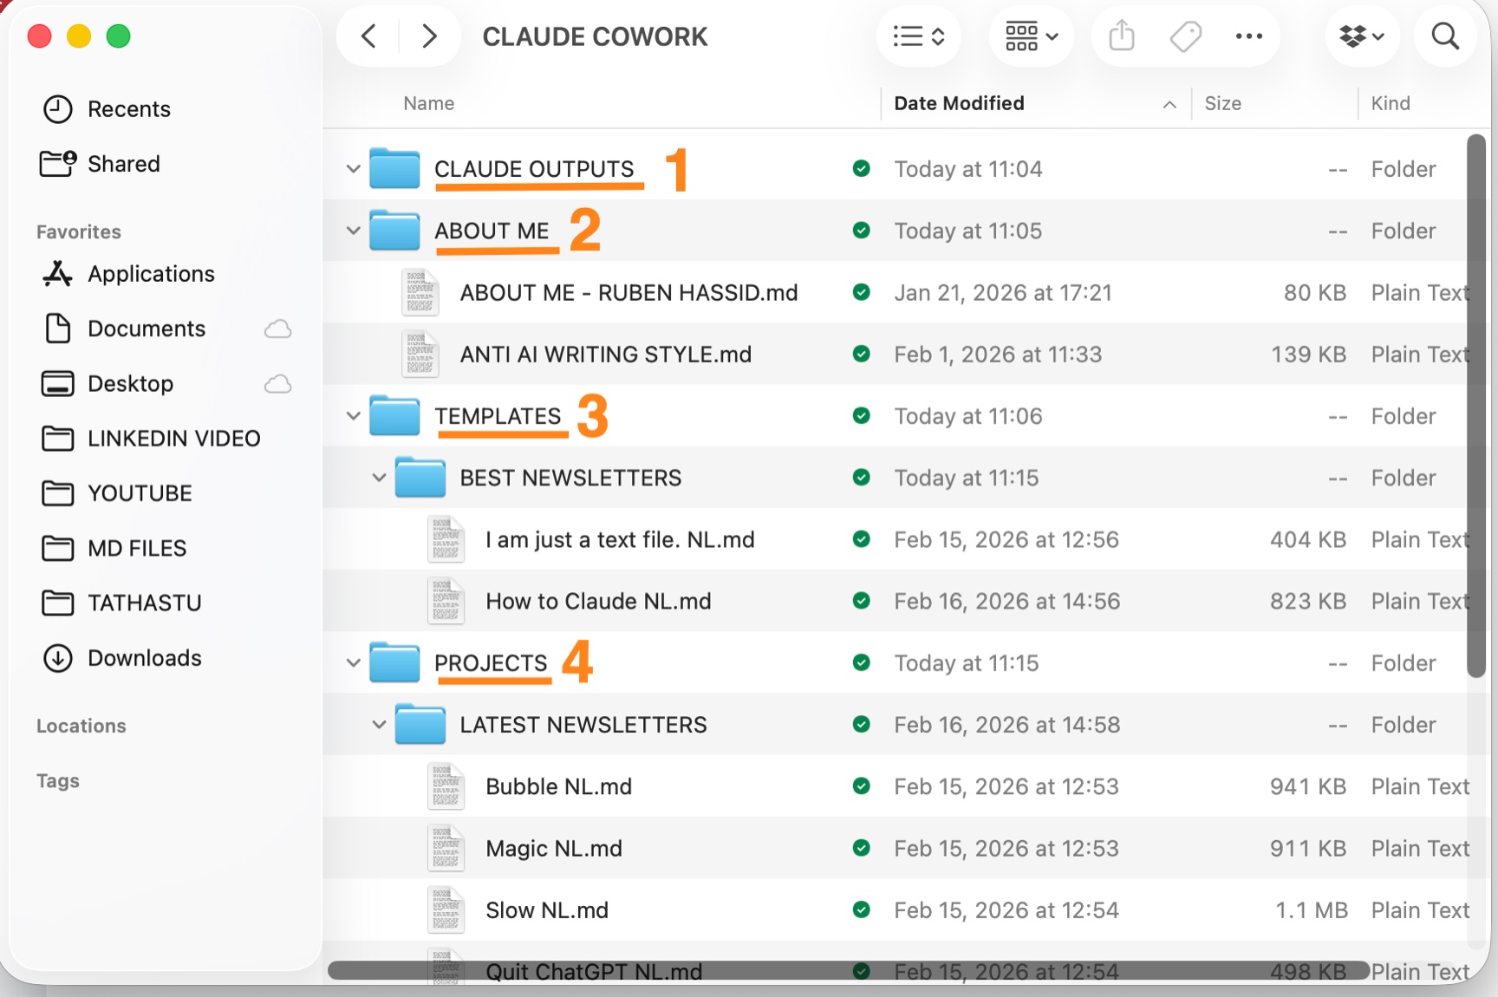Collapse the BEST NEWSLETTERS folder
The height and width of the screenshot is (997, 1498).
[x=379, y=478]
